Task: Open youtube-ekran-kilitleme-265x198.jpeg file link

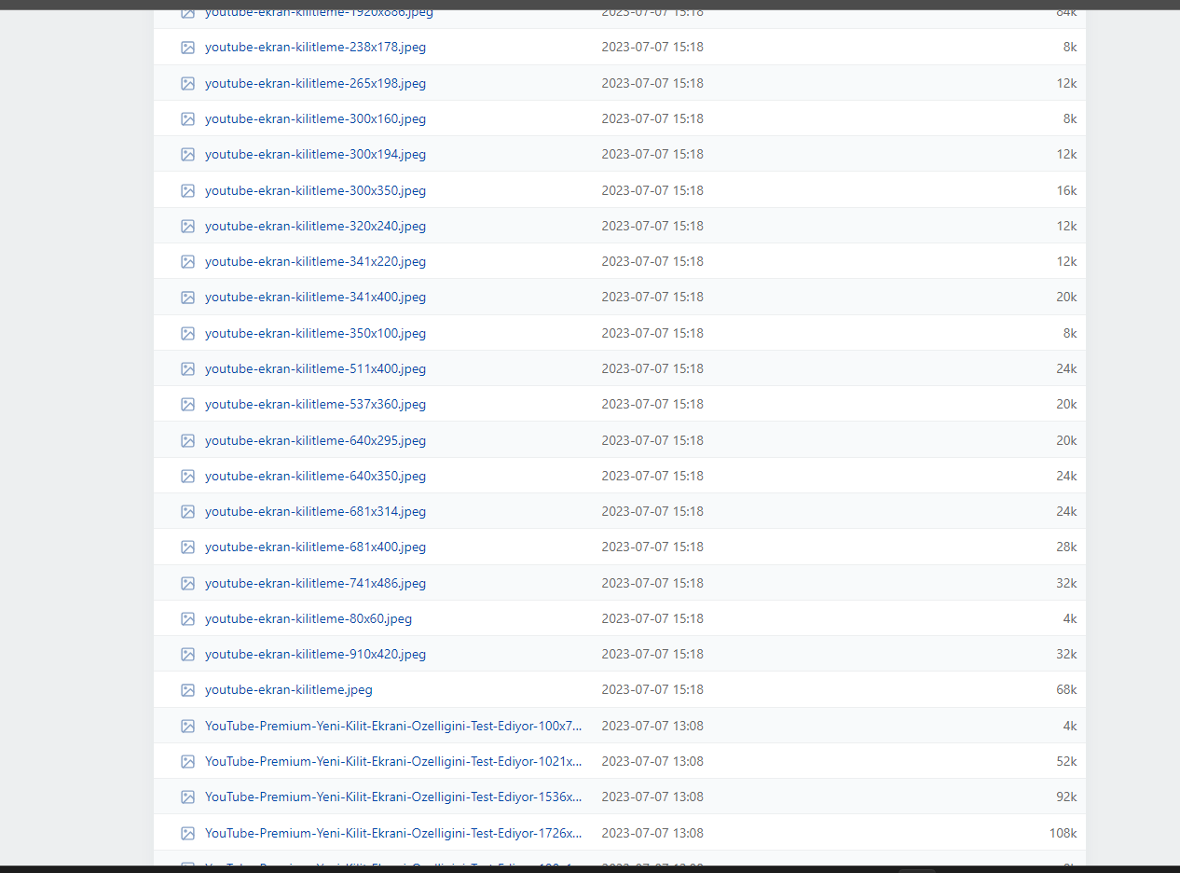Action: coord(315,83)
